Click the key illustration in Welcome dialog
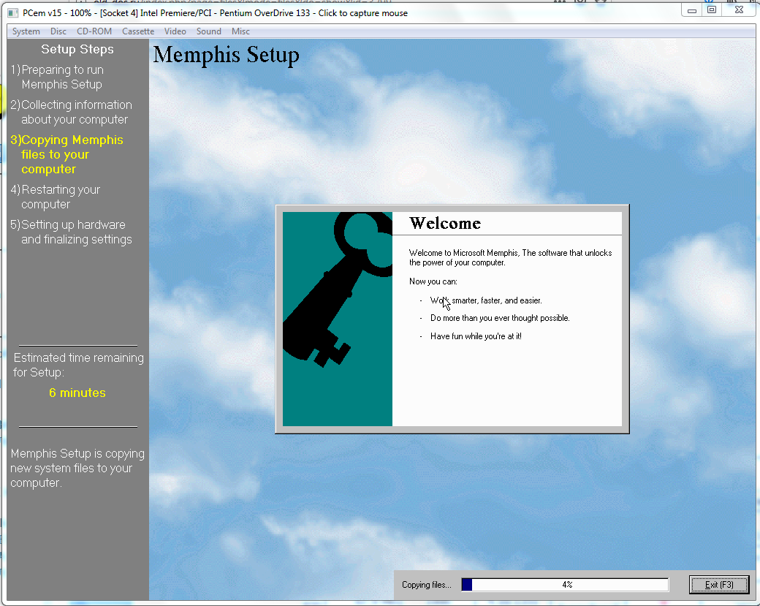The height and width of the screenshot is (606, 760). click(x=338, y=319)
